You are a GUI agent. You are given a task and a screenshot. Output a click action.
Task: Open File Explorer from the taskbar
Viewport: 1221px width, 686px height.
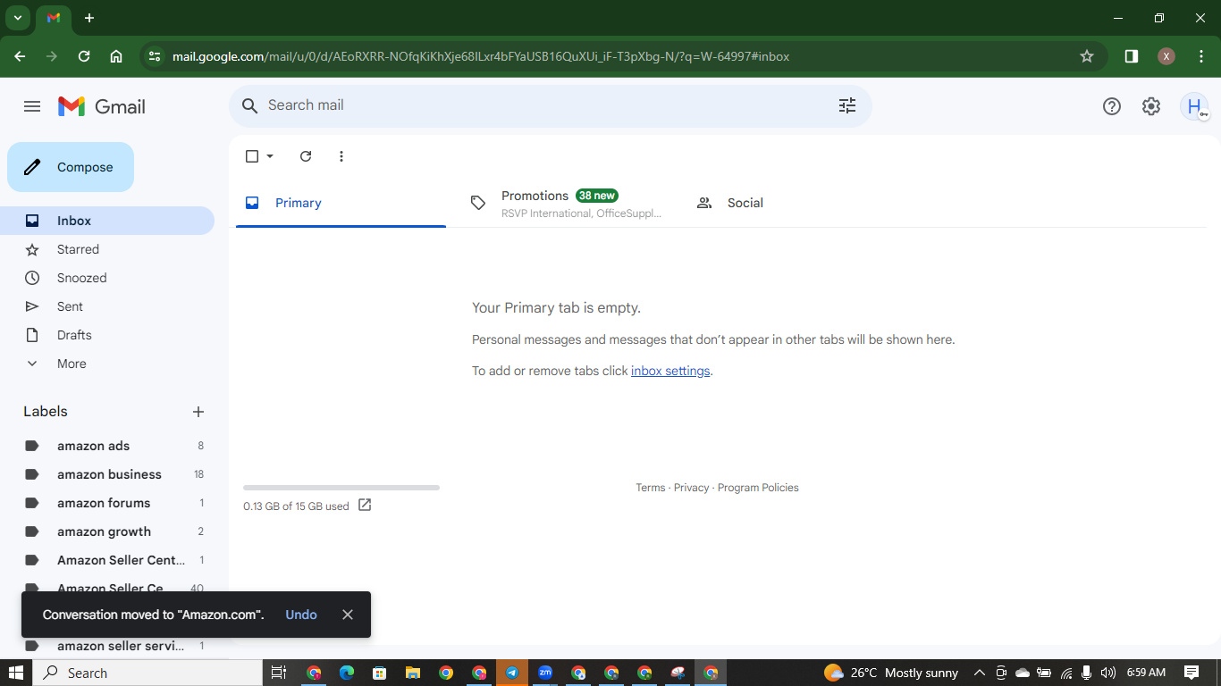[x=413, y=673]
